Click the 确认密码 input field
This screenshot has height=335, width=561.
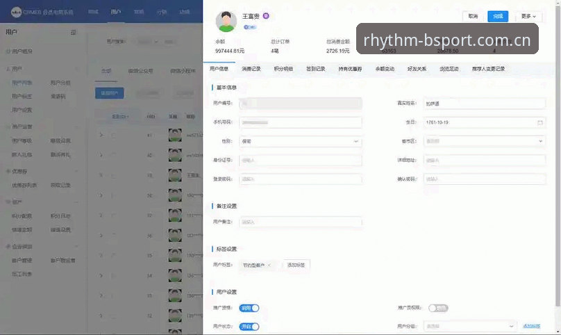[485, 179]
